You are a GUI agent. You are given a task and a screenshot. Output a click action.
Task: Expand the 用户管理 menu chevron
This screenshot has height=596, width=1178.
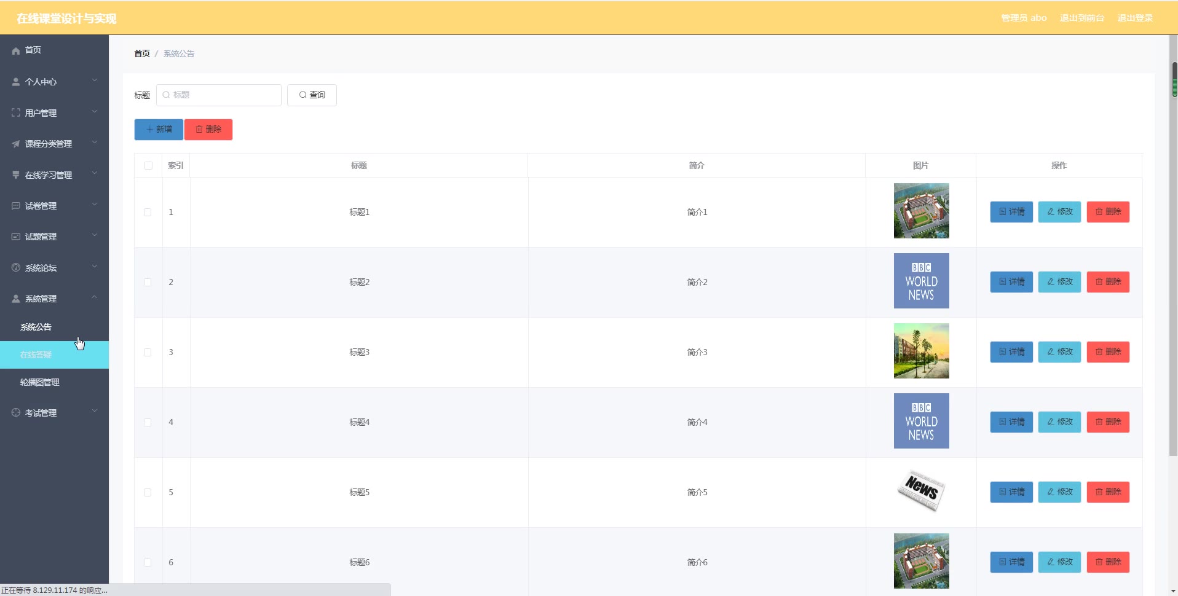click(x=95, y=112)
